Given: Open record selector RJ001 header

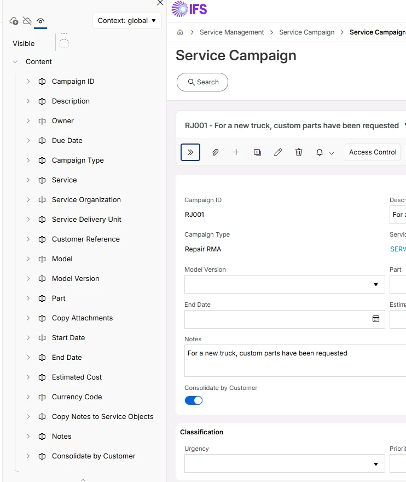Looking at the screenshot, I should pos(292,125).
